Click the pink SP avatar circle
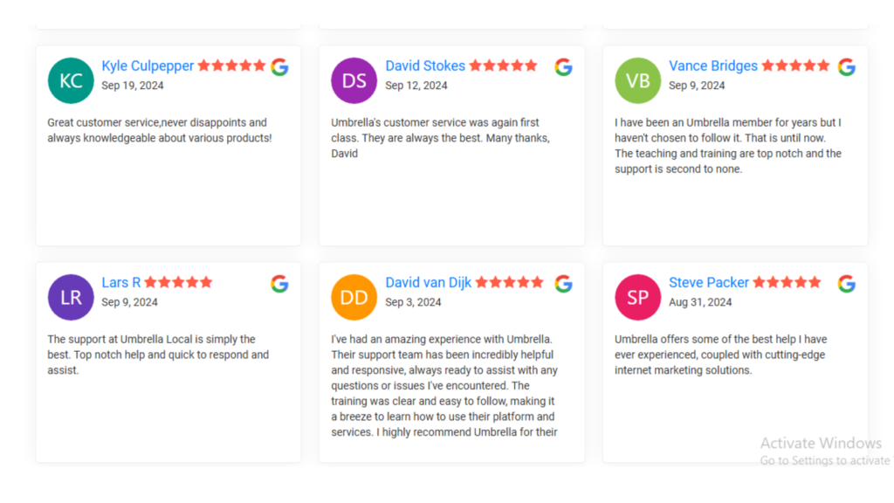894x503 pixels. 637,297
